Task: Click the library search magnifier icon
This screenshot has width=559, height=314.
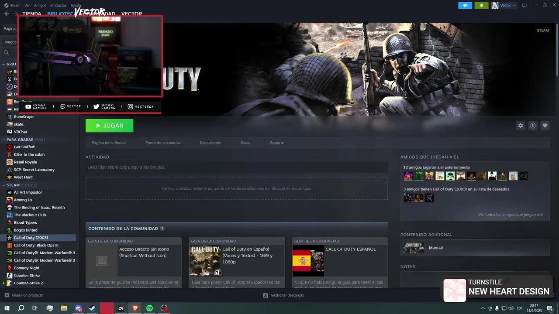Action: (7, 53)
